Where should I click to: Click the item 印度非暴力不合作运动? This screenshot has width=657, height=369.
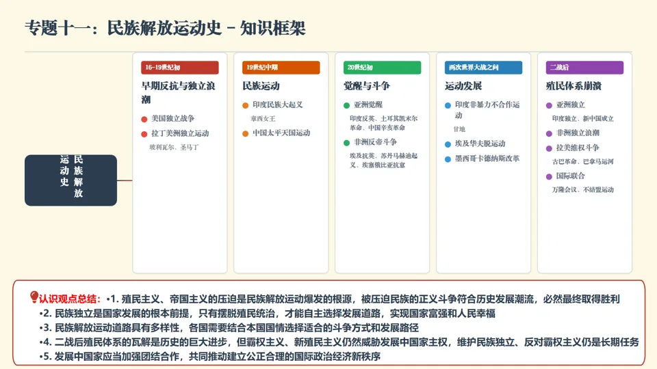487,110
